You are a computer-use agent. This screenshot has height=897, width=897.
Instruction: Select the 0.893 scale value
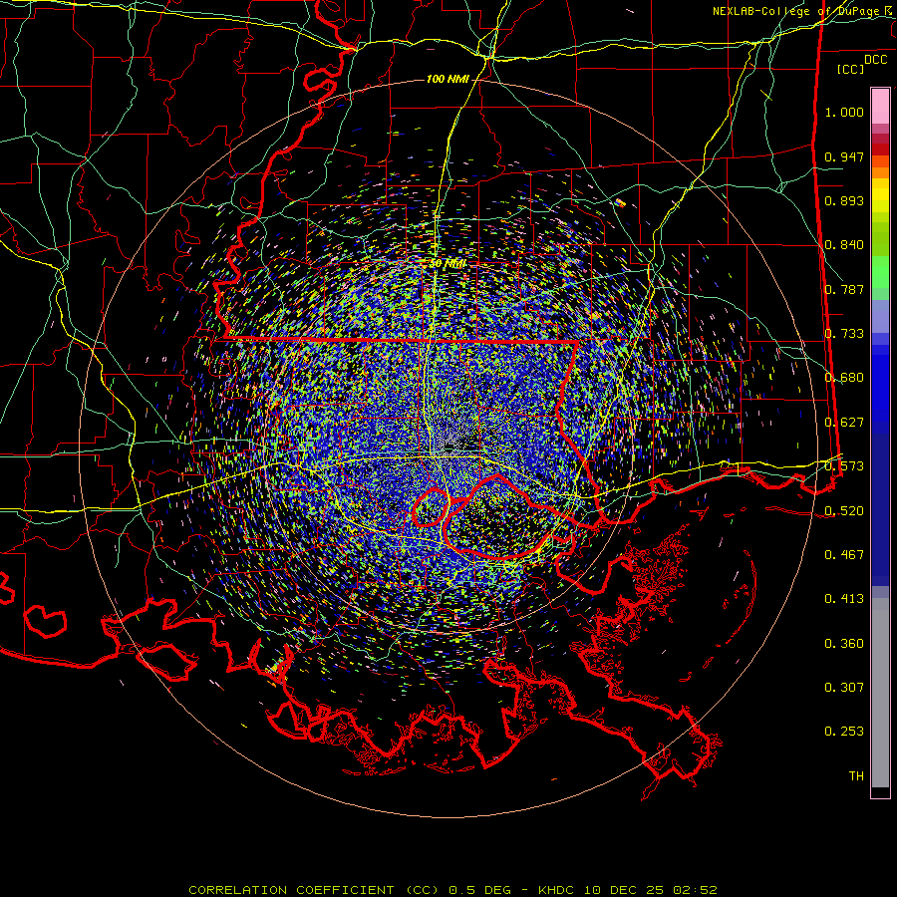tap(844, 200)
